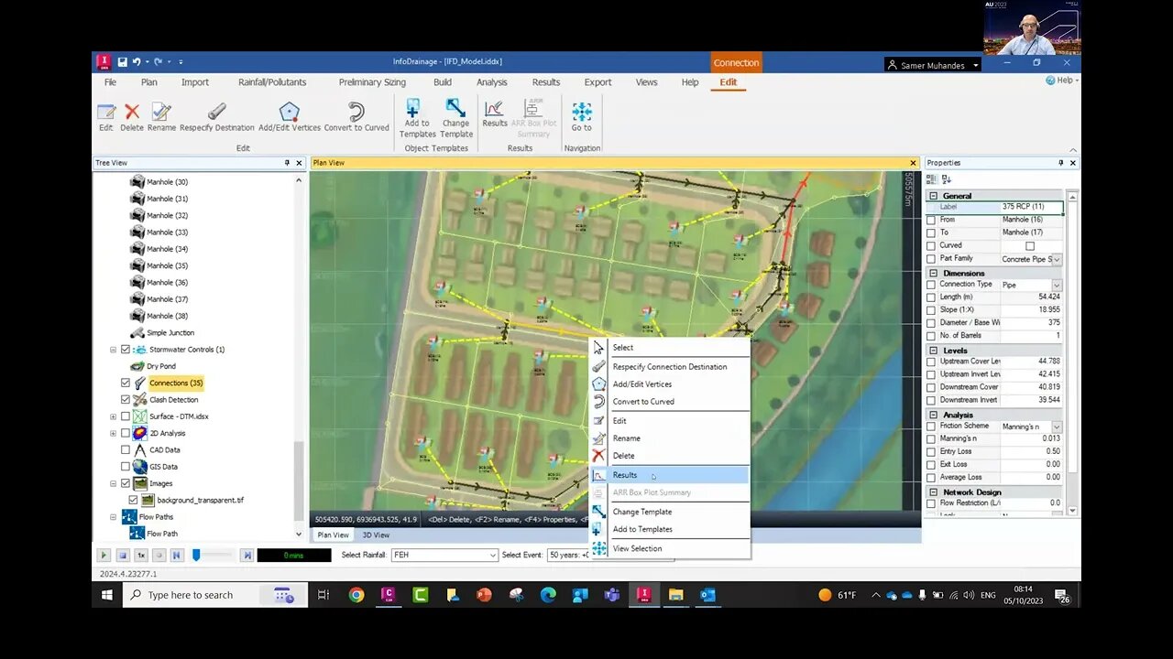Jump to end of simulation playback
The image size is (1173, 659).
[x=247, y=555]
